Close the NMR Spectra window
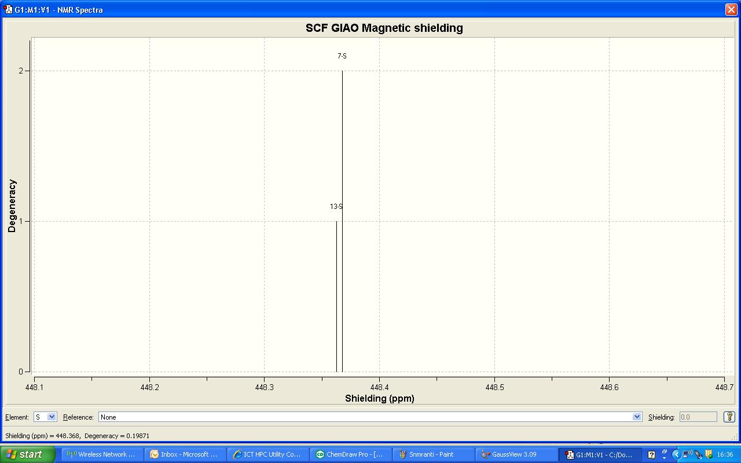The height and width of the screenshot is (463, 741). 731,9
